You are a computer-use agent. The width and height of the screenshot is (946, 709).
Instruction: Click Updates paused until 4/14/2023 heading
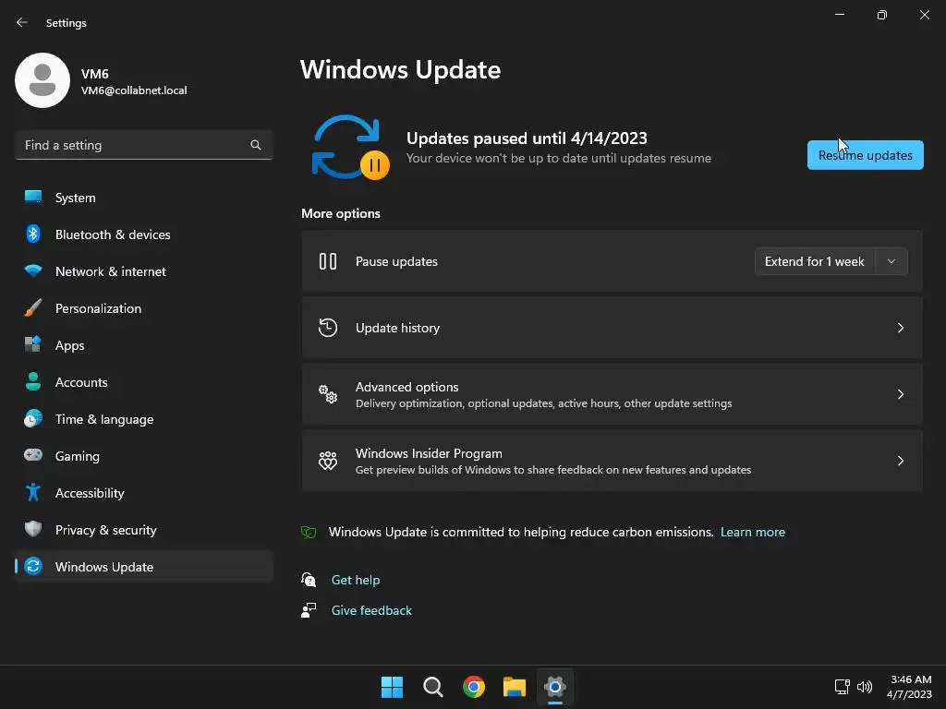tap(527, 138)
